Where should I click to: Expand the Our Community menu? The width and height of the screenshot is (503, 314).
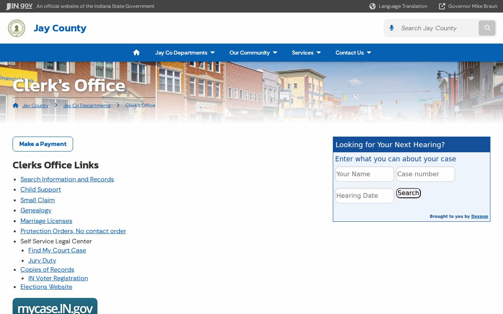tap(253, 53)
